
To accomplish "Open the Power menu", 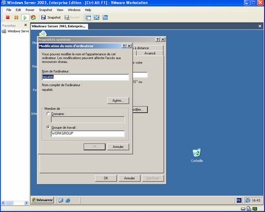I will pyautogui.click(x=30, y=10).
